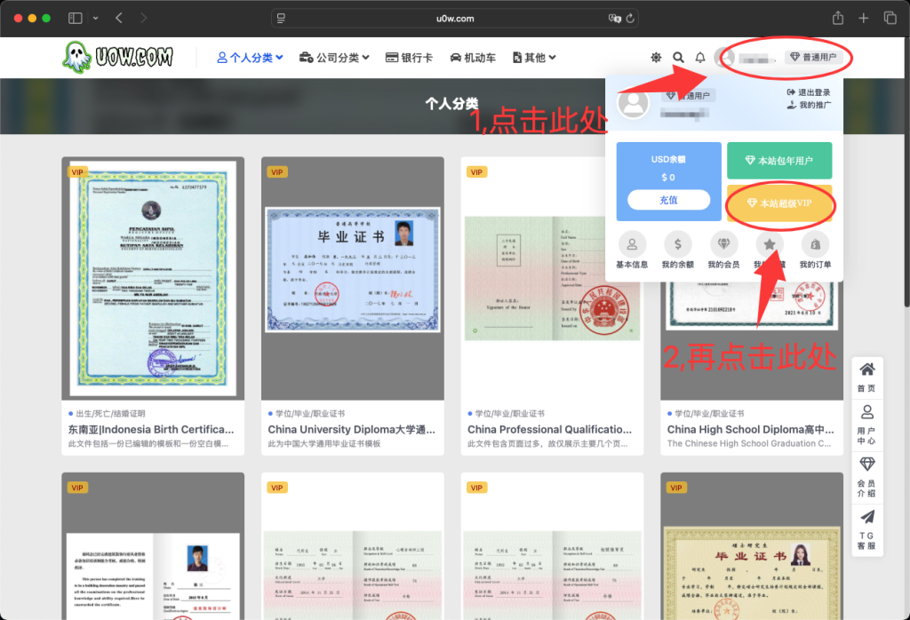Open the Indonesia Birth Certificate thumbnail
Image resolution: width=910 pixels, height=620 pixels.
[153, 278]
